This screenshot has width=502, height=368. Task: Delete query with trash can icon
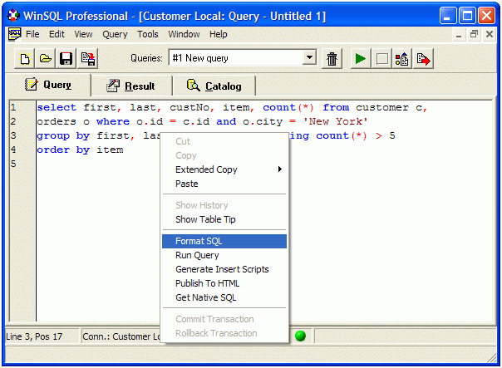coord(332,58)
